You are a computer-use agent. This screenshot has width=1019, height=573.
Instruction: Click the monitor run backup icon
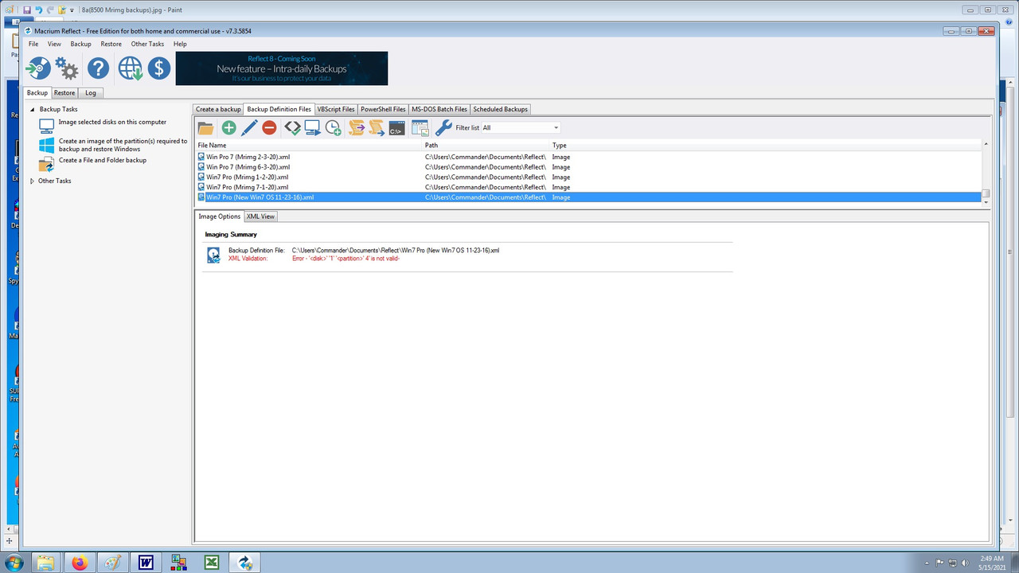pyautogui.click(x=312, y=127)
